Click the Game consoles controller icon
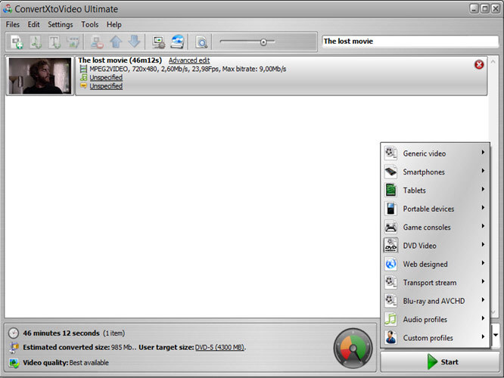Image resolution: width=504 pixels, height=378 pixels. pyautogui.click(x=390, y=227)
